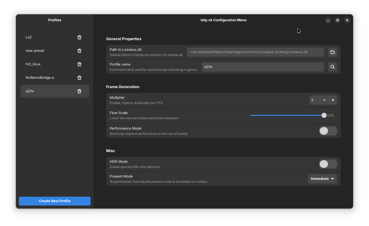Toggle HDR Mode on
369x226 pixels.
click(328, 164)
